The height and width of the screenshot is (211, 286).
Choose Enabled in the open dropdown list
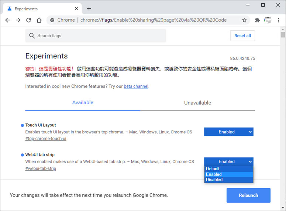pos(229,174)
